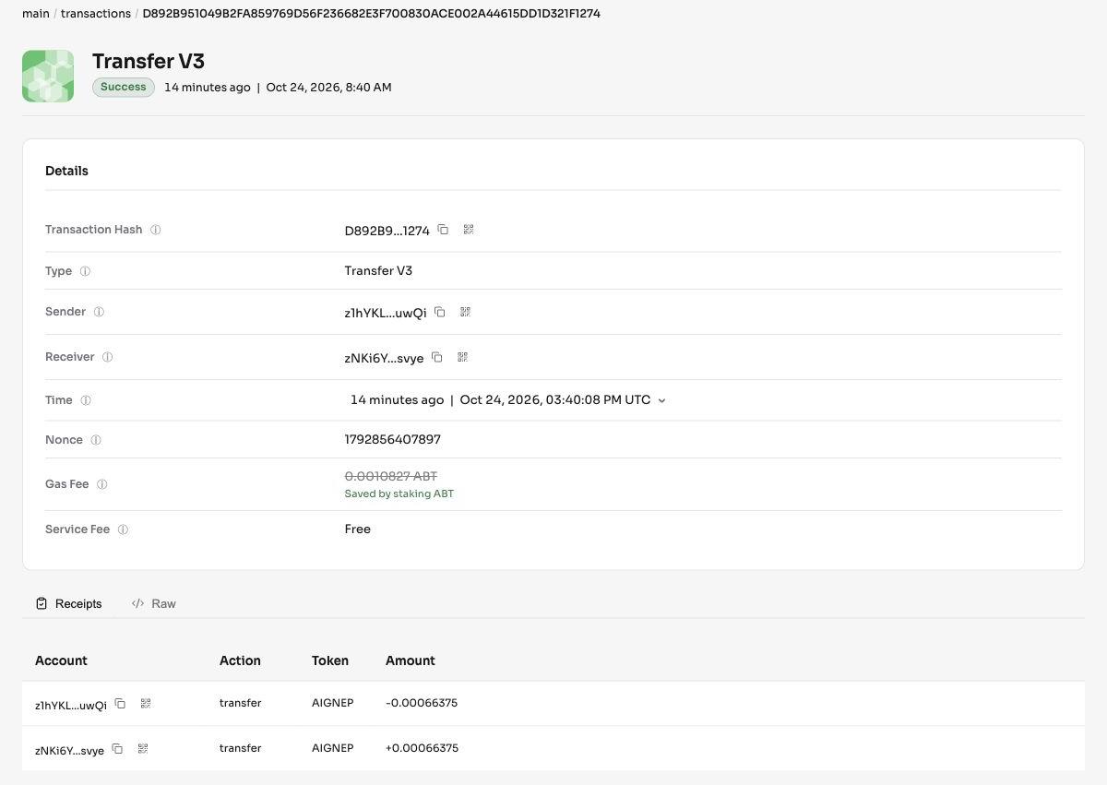This screenshot has width=1107, height=785.
Task: Click the green Transfer V3 cube logo
Action: (48, 76)
